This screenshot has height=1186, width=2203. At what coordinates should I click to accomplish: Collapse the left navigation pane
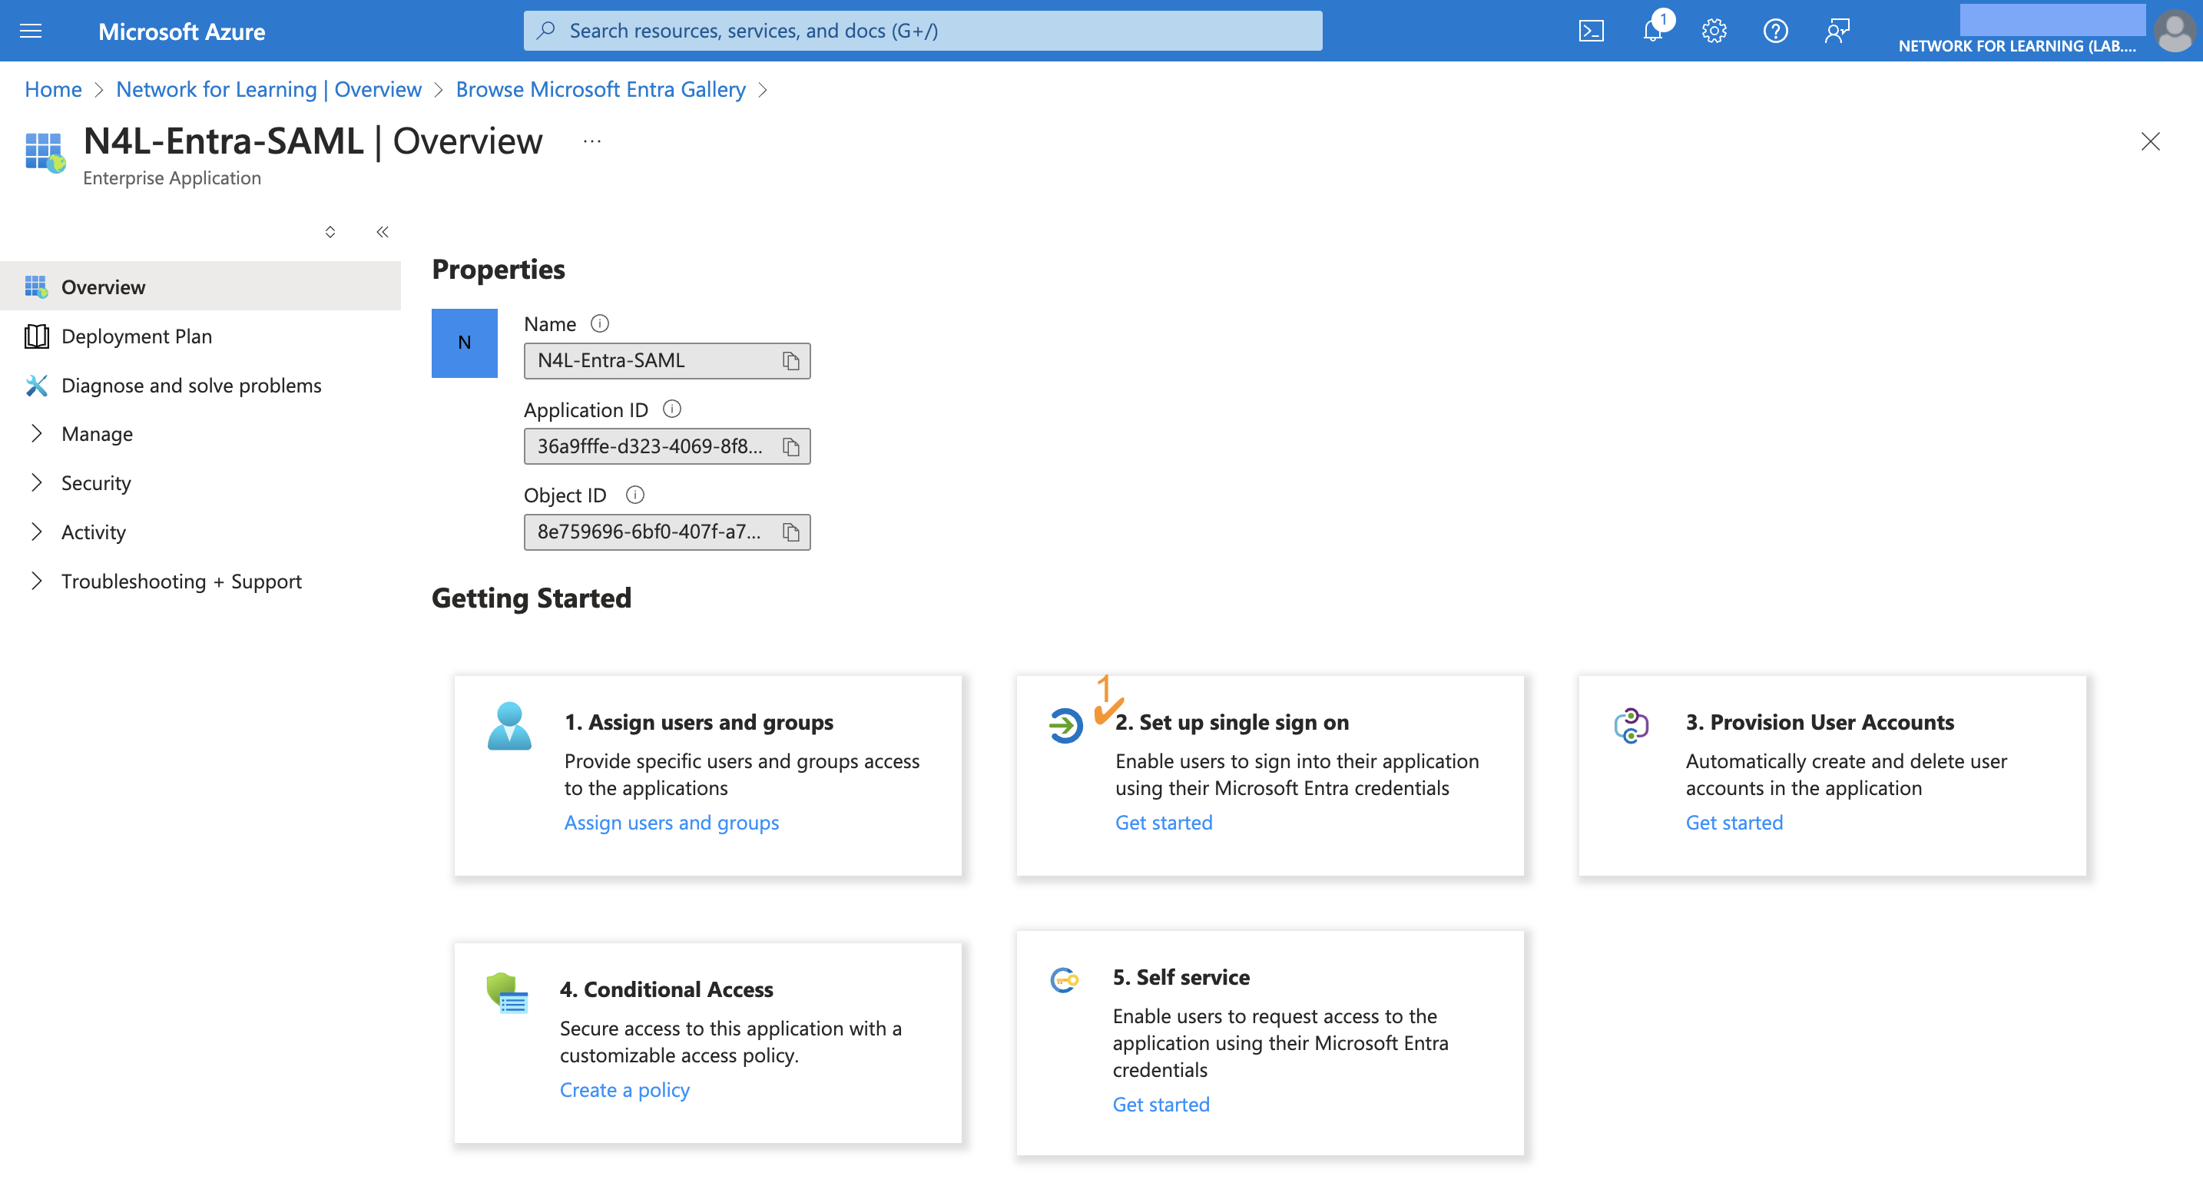coord(383,231)
